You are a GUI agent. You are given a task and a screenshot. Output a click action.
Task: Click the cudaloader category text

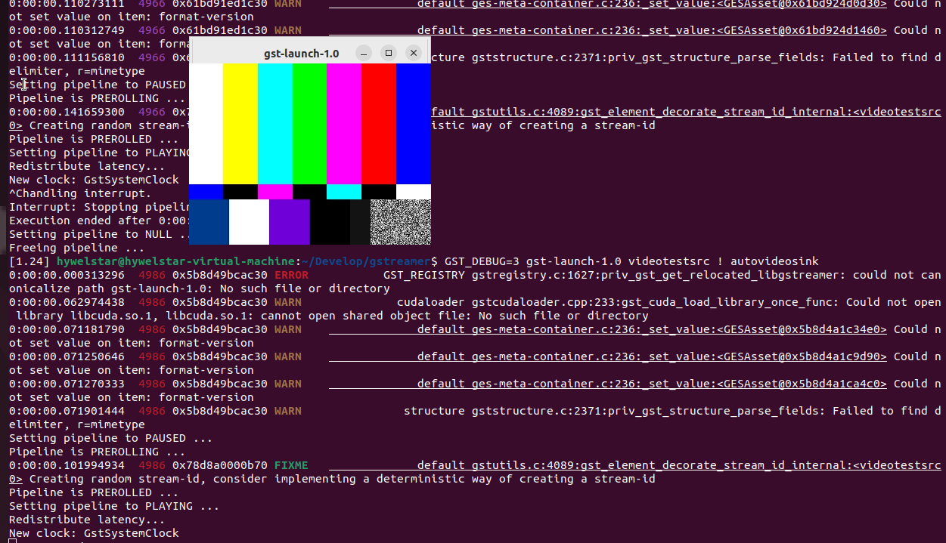click(431, 302)
